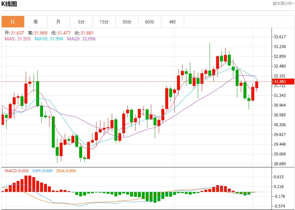Viewport: 295px width, 210px height.
Task: Click the 0.615 MACD axis label
Action: coord(279,177)
